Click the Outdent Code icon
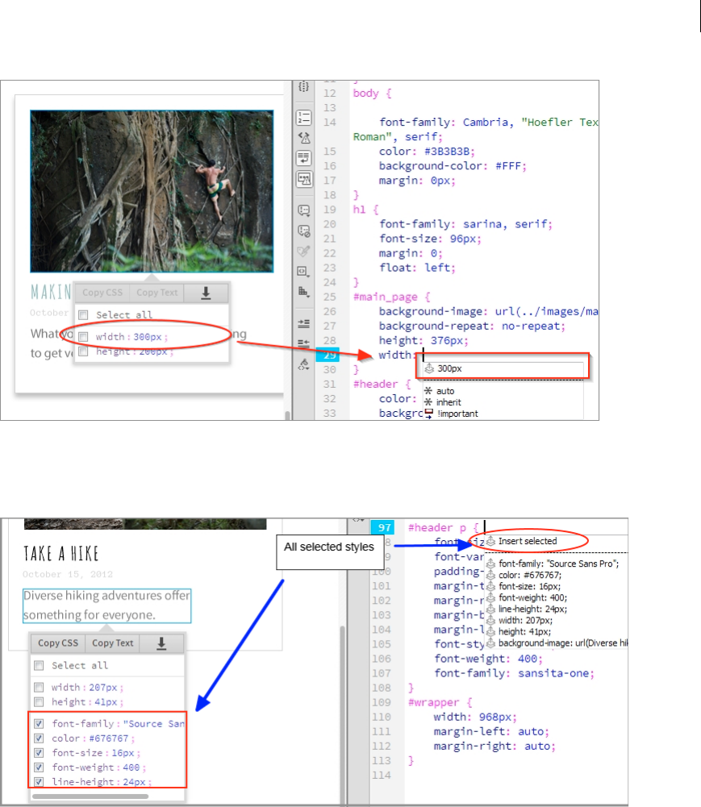This screenshot has width=701, height=807. click(x=304, y=343)
